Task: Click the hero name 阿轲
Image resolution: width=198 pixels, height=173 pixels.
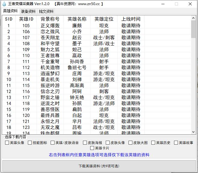Action: coord(77,92)
